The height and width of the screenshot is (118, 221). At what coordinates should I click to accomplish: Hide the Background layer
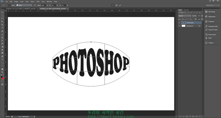click(179, 26)
